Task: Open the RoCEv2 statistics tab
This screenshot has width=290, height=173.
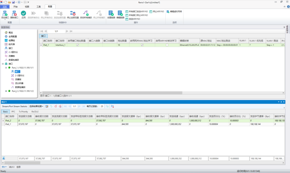Action: point(35,112)
